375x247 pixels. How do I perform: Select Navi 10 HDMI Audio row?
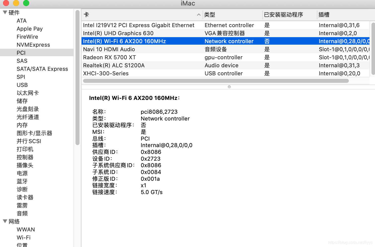tap(226, 49)
